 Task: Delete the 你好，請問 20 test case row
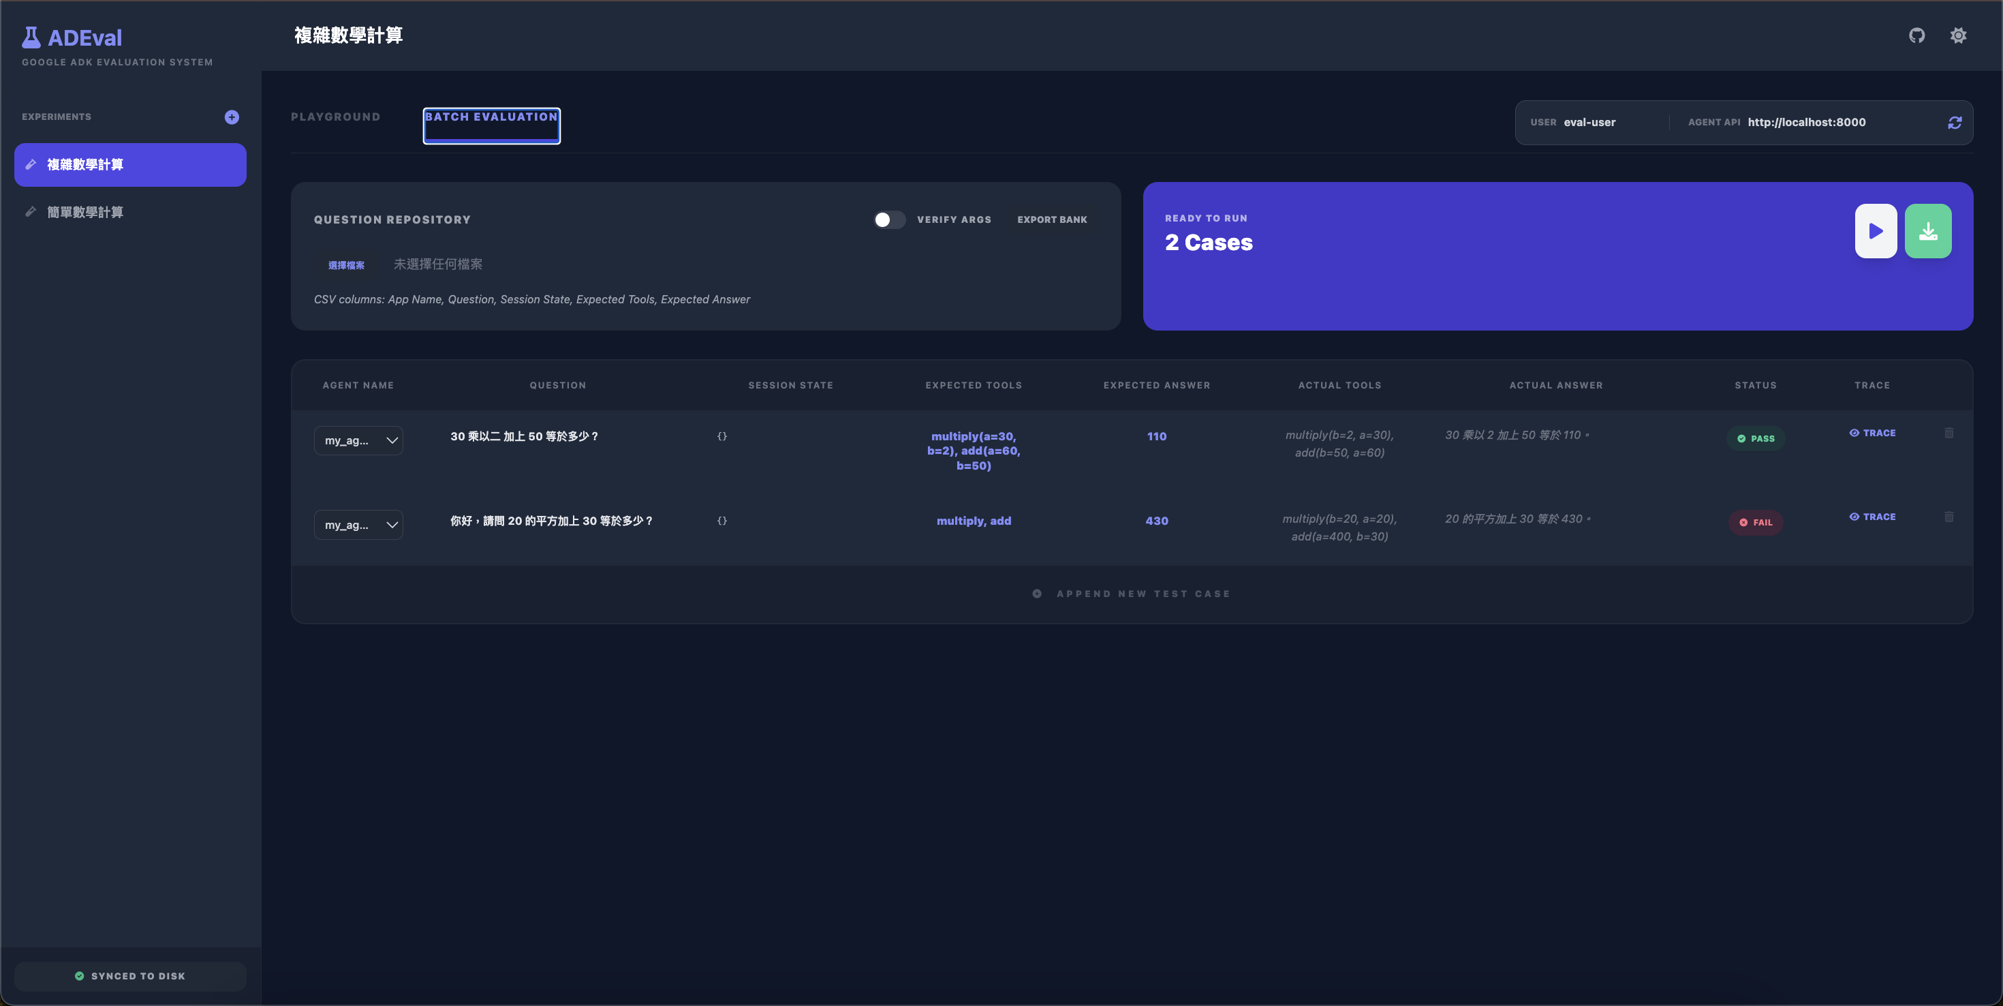coord(1948,517)
